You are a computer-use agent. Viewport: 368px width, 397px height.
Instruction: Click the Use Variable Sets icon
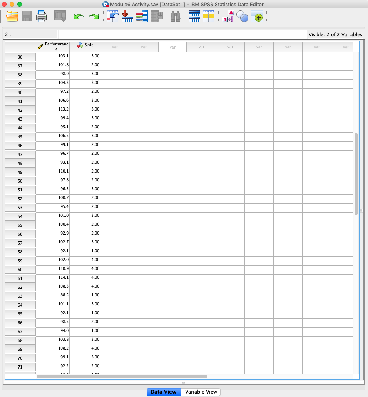click(243, 16)
